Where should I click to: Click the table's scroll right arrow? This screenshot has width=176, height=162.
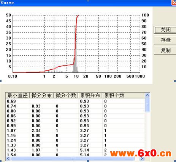[x=142, y=159]
